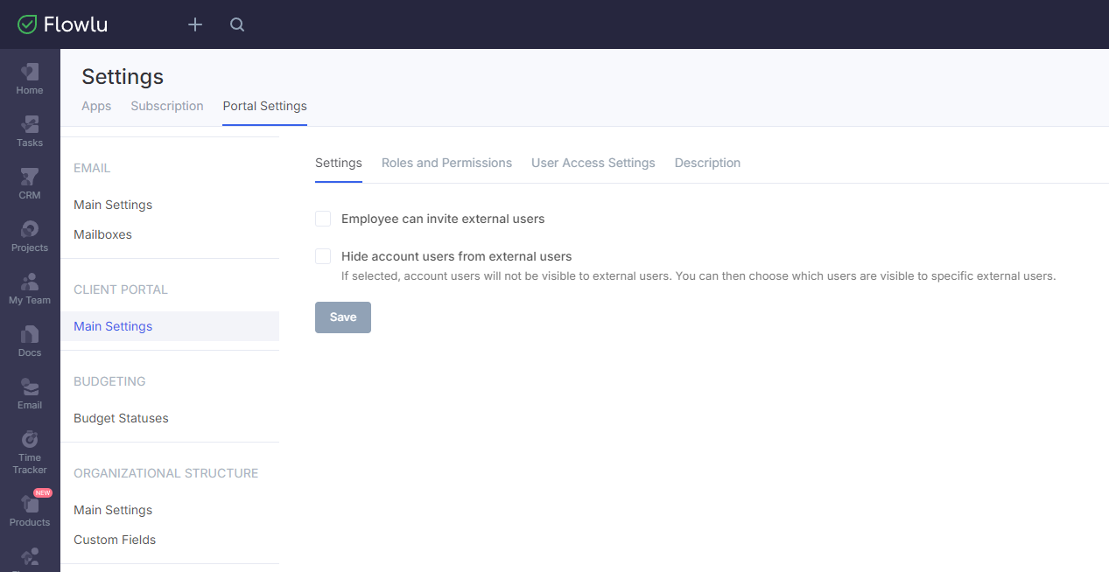Open Mailboxes settings

102,234
